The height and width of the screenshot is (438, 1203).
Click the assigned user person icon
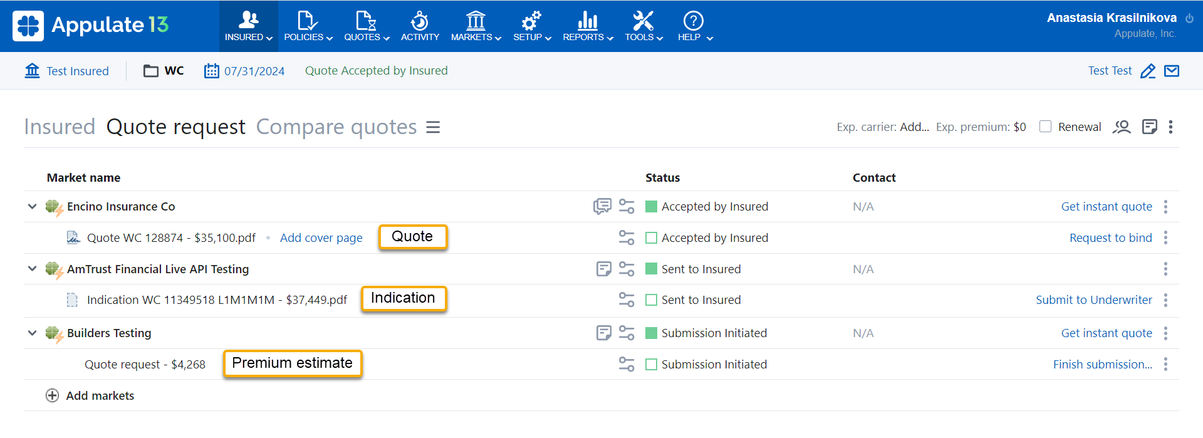coord(1121,127)
